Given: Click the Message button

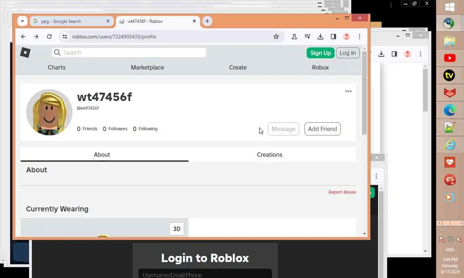Looking at the screenshot, I should (283, 129).
